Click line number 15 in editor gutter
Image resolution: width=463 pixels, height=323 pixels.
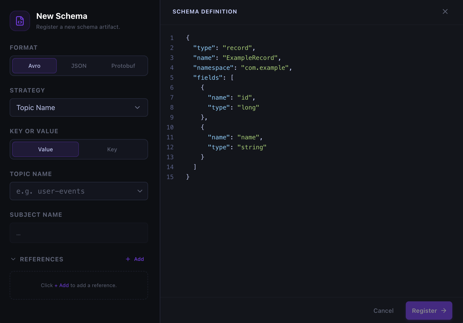pyautogui.click(x=170, y=177)
